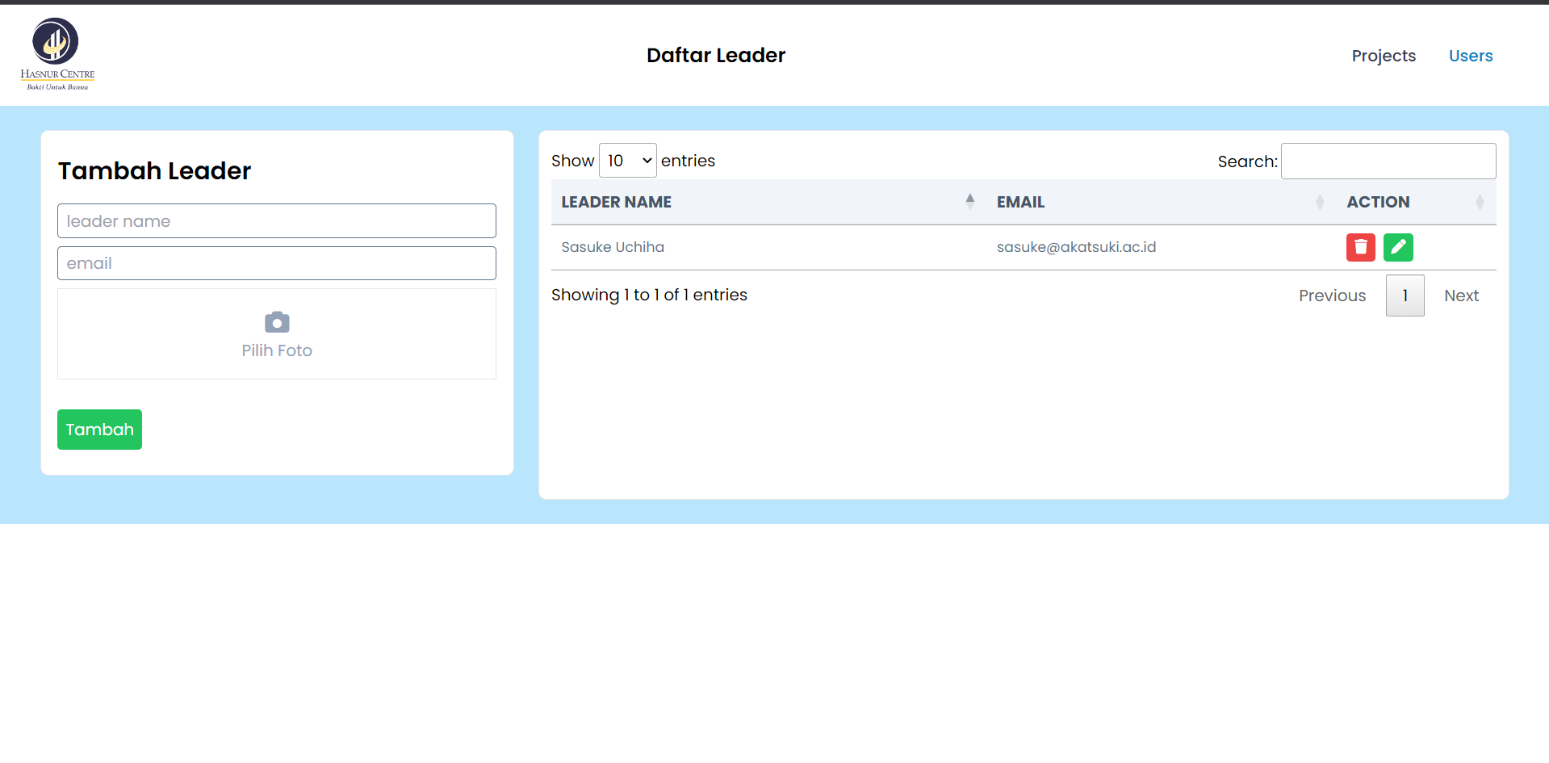Sort table by Leader Name arrows
Screen dimensions: 1549x763
pyautogui.click(x=970, y=202)
